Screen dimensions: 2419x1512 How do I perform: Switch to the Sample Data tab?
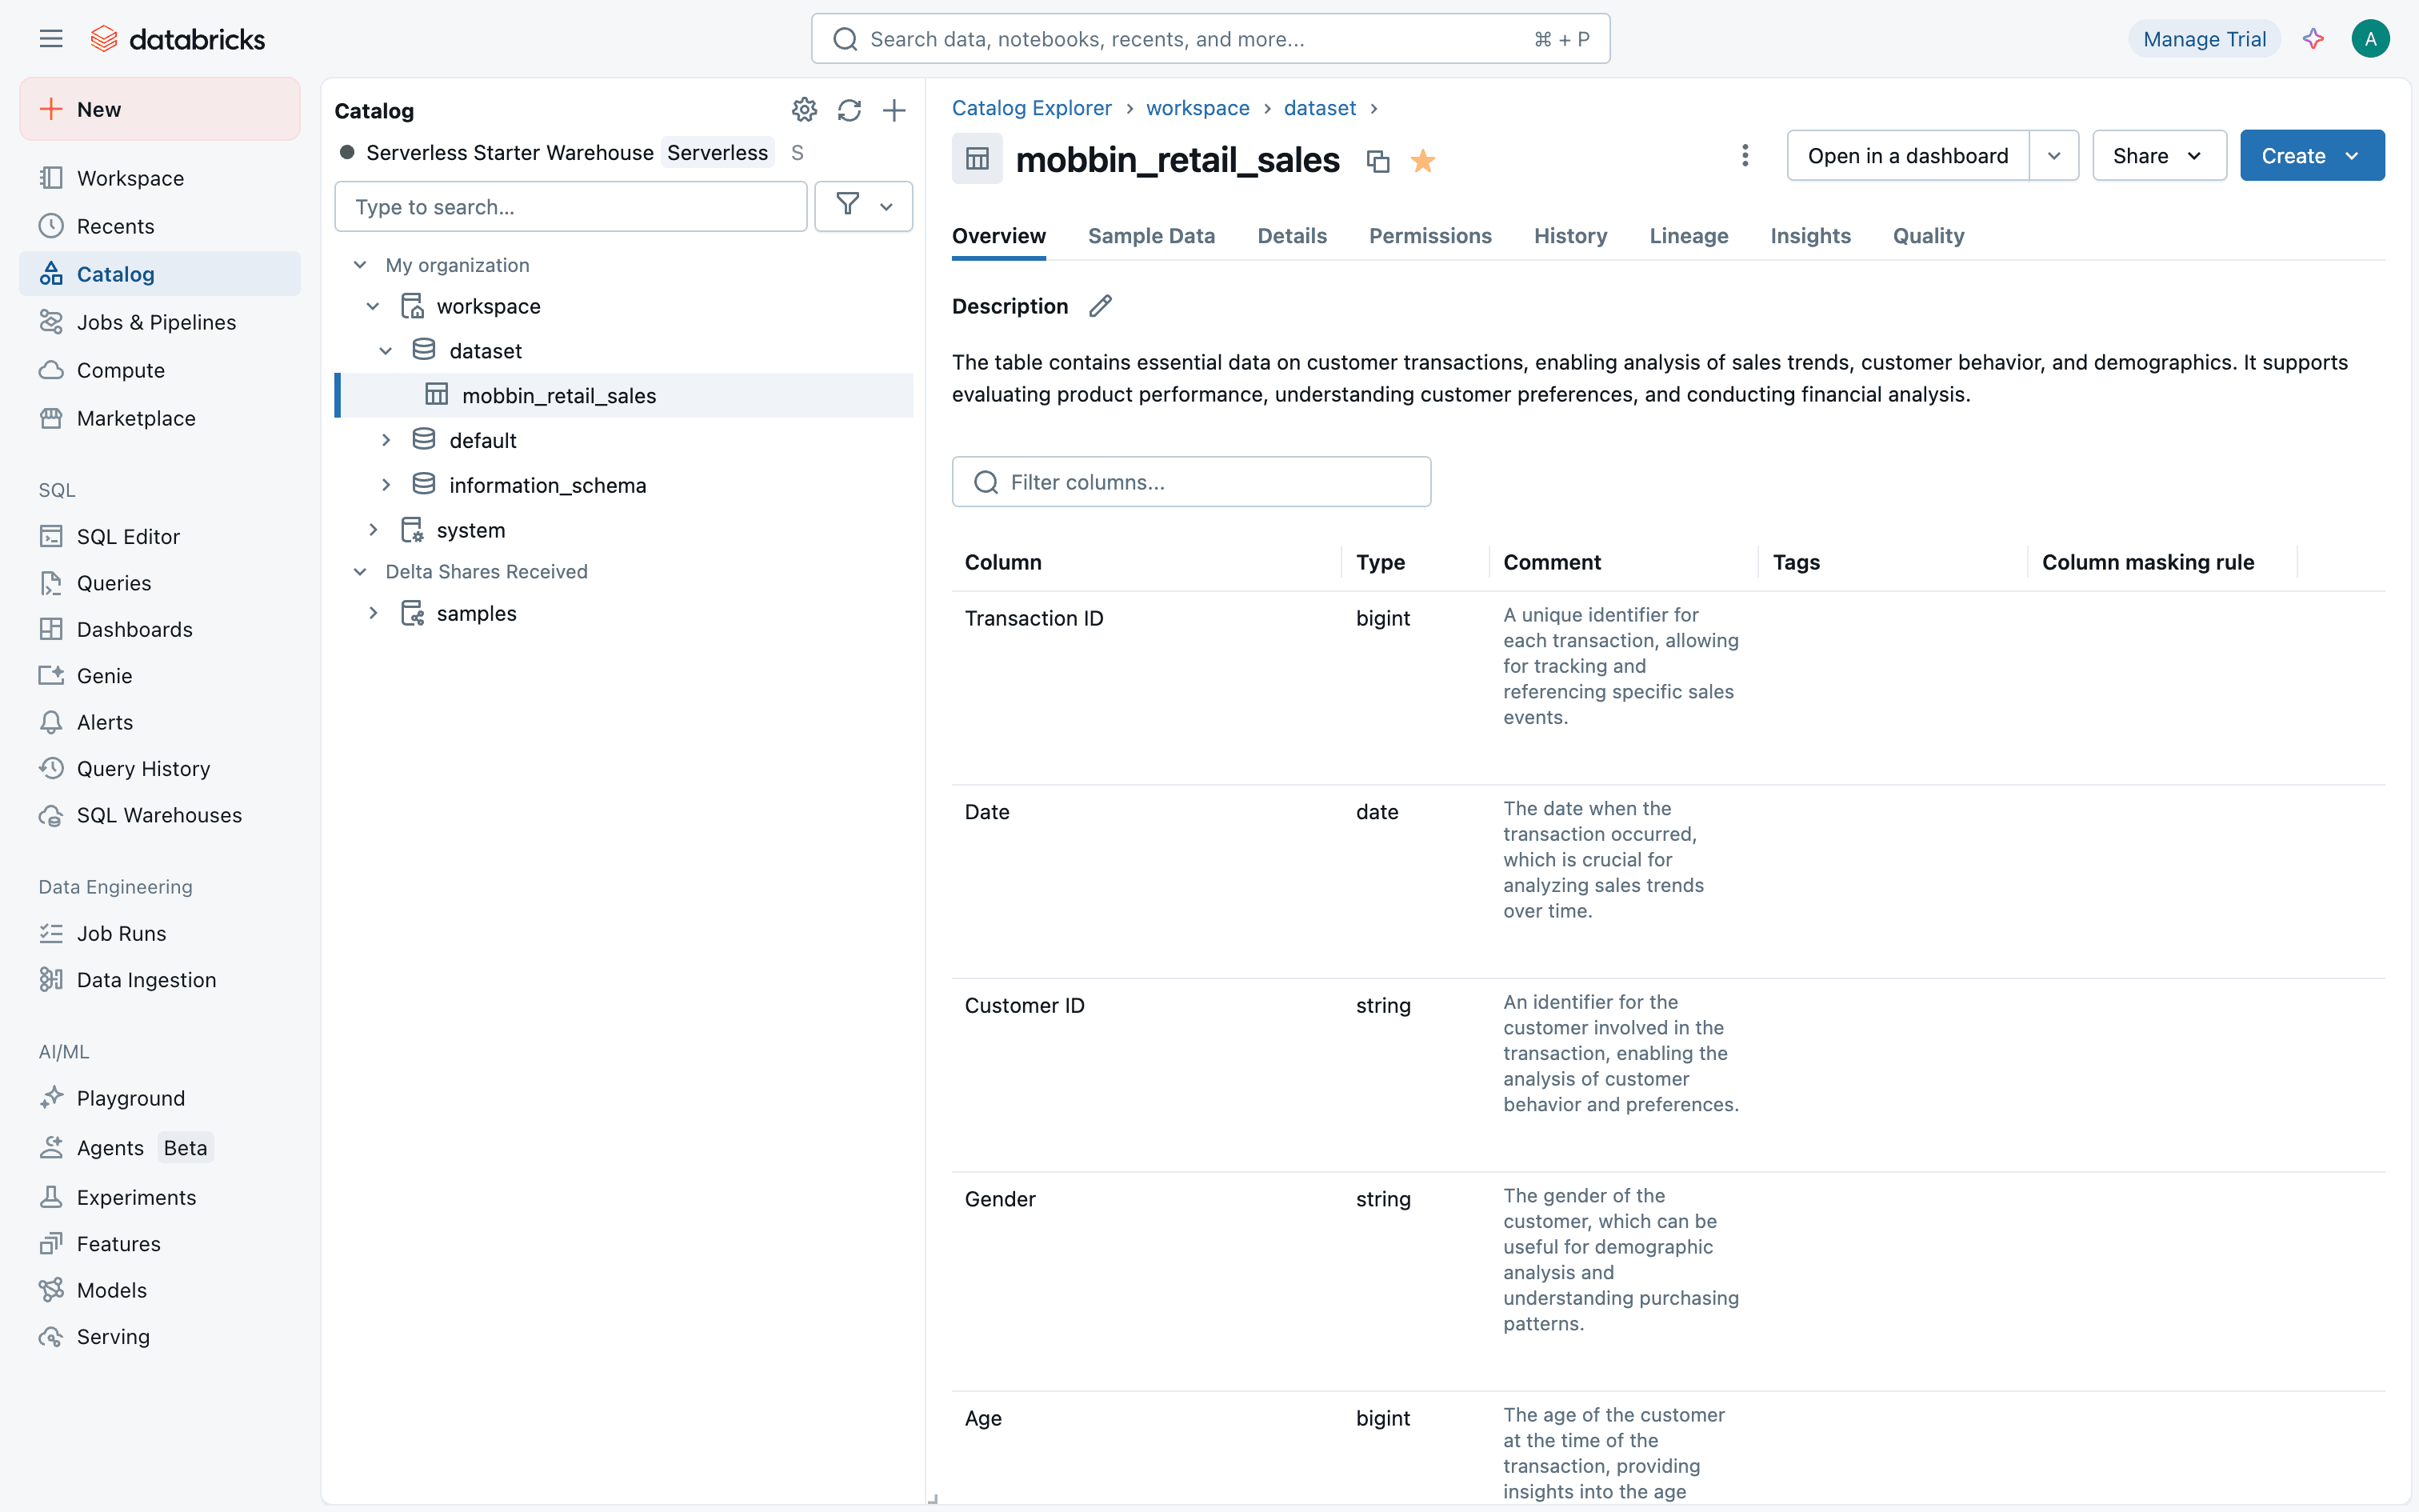(1150, 236)
